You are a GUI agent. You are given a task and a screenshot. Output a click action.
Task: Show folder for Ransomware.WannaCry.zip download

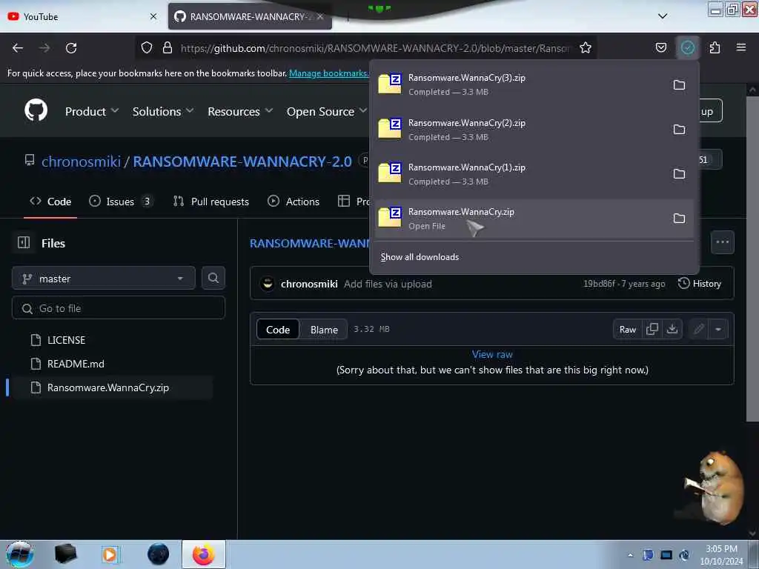[679, 219]
